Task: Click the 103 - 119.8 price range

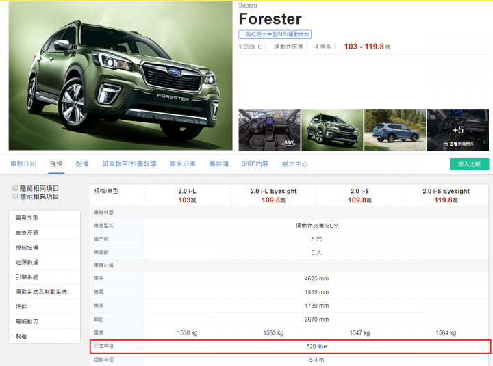Action: pyautogui.click(x=367, y=47)
